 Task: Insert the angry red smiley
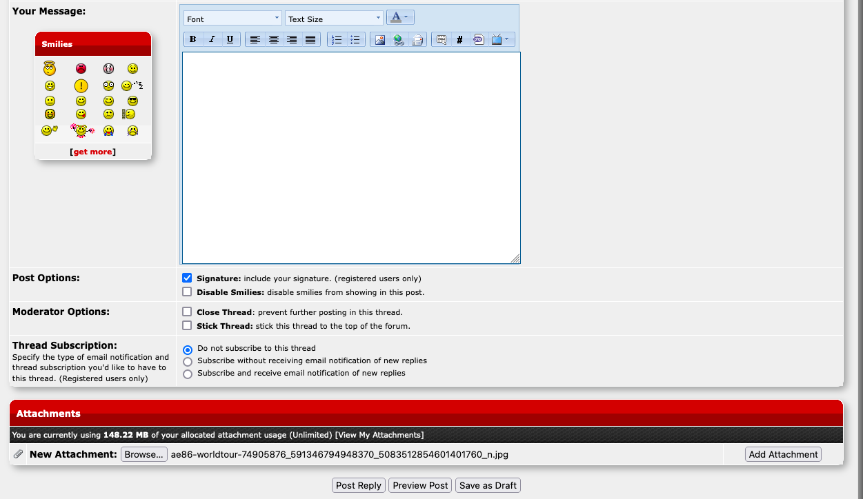(81, 69)
